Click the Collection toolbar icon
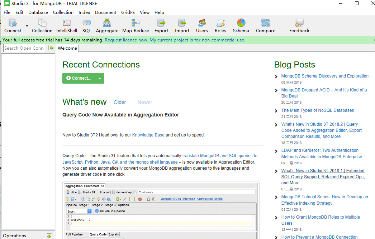Image resolution: width=375 pixels, height=239 pixels. [x=42, y=26]
